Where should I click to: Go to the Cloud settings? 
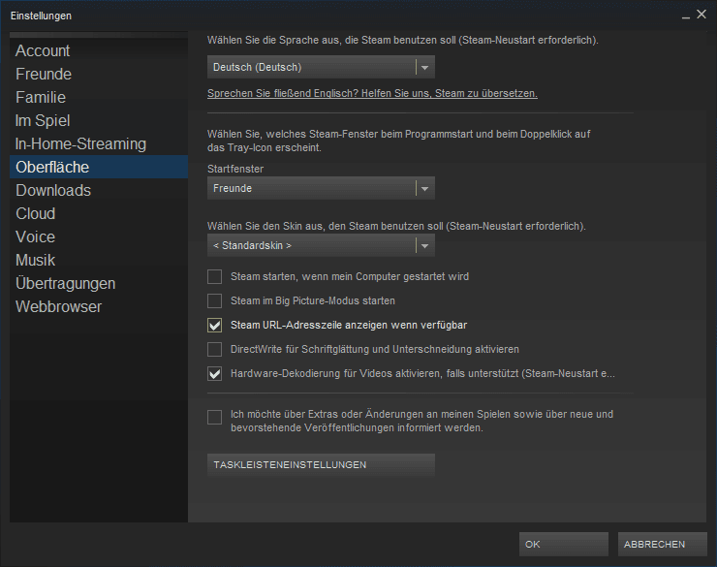click(x=99, y=213)
